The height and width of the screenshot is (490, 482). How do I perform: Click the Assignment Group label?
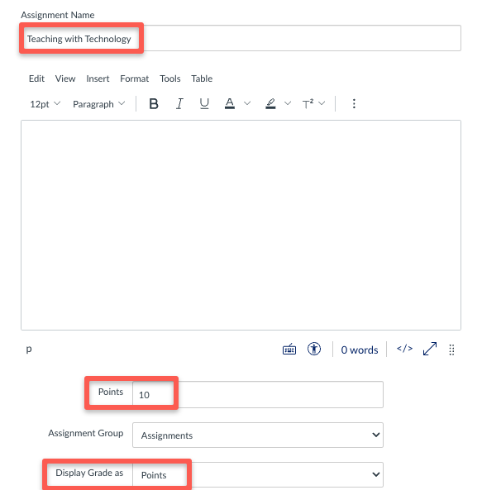click(86, 433)
